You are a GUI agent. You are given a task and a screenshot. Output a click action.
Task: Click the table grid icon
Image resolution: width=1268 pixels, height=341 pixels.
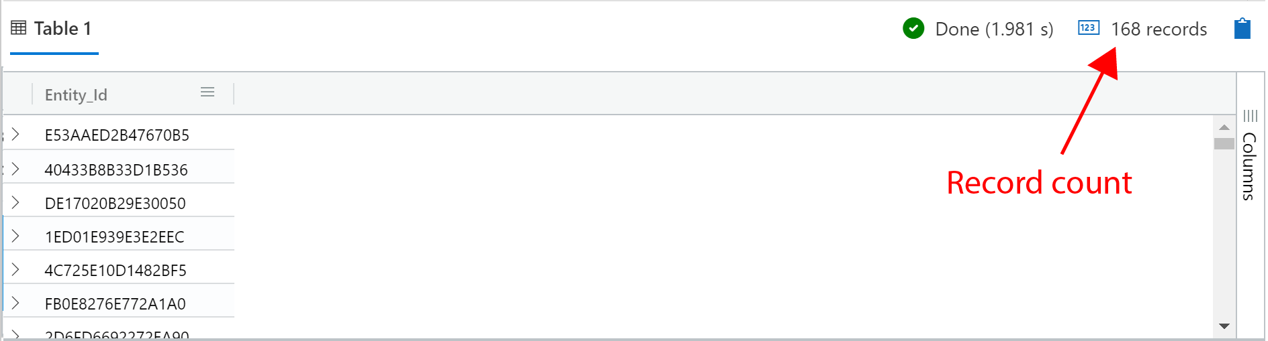pos(19,28)
